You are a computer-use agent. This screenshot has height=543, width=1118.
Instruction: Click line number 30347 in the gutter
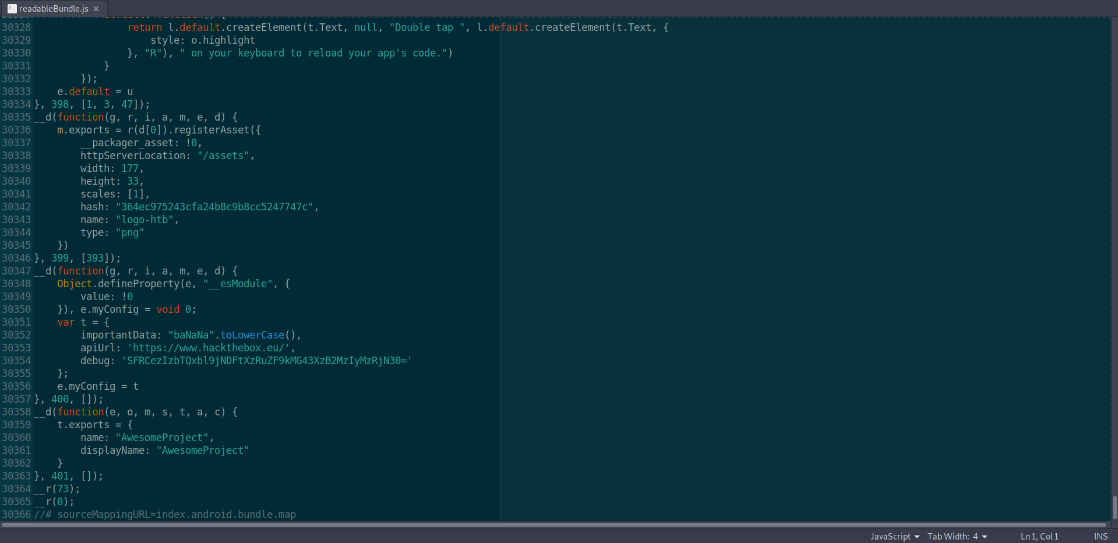coord(16,271)
